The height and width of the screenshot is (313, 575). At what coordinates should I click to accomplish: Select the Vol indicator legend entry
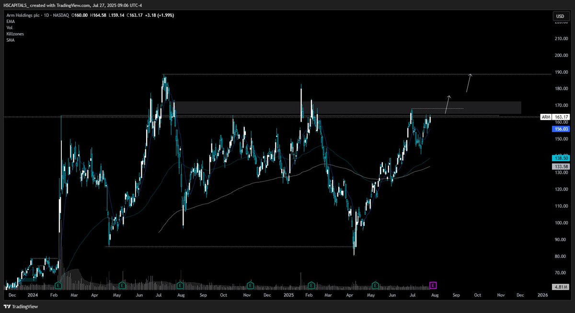click(9, 28)
